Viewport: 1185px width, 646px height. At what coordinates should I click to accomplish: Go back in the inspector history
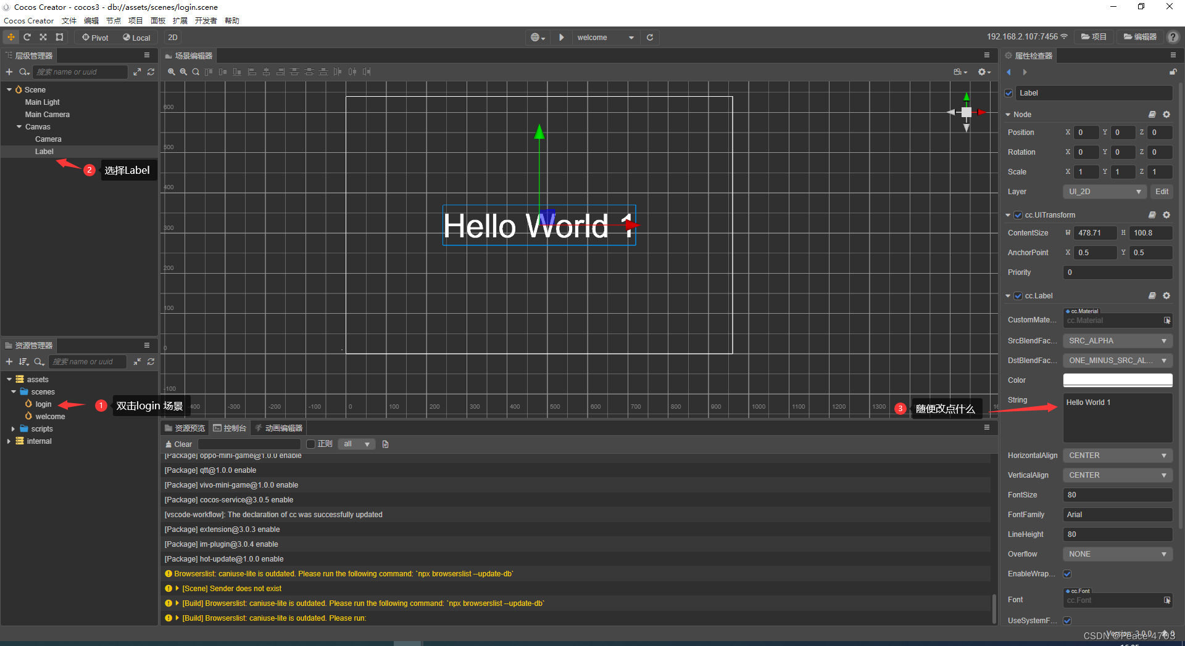(x=1009, y=72)
